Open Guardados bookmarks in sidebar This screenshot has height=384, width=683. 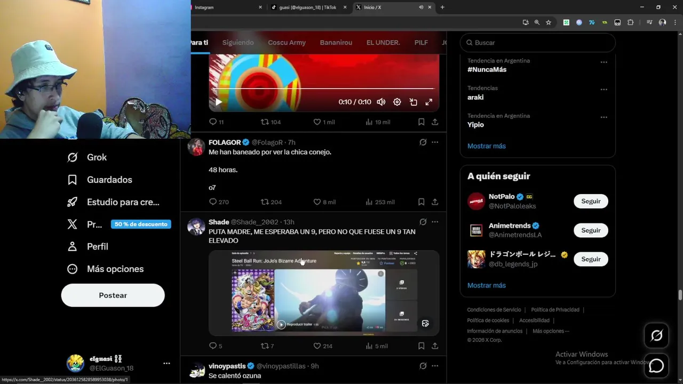(x=100, y=180)
